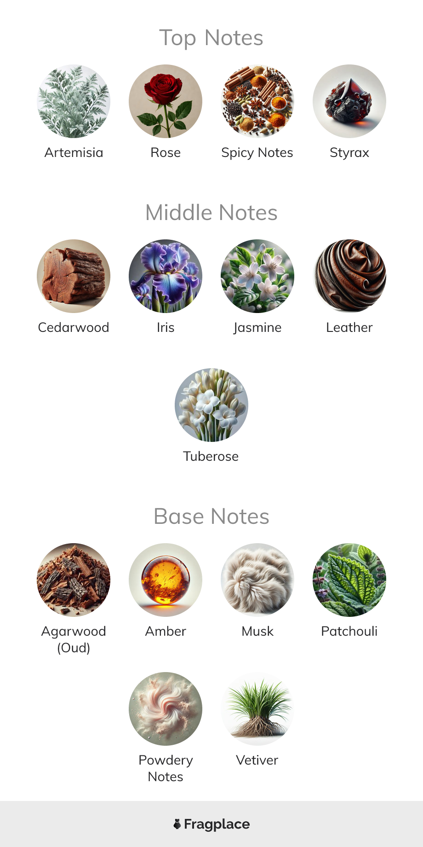This screenshot has height=847, width=423.
Task: Select the Amber sphere image
Action: pos(166,580)
